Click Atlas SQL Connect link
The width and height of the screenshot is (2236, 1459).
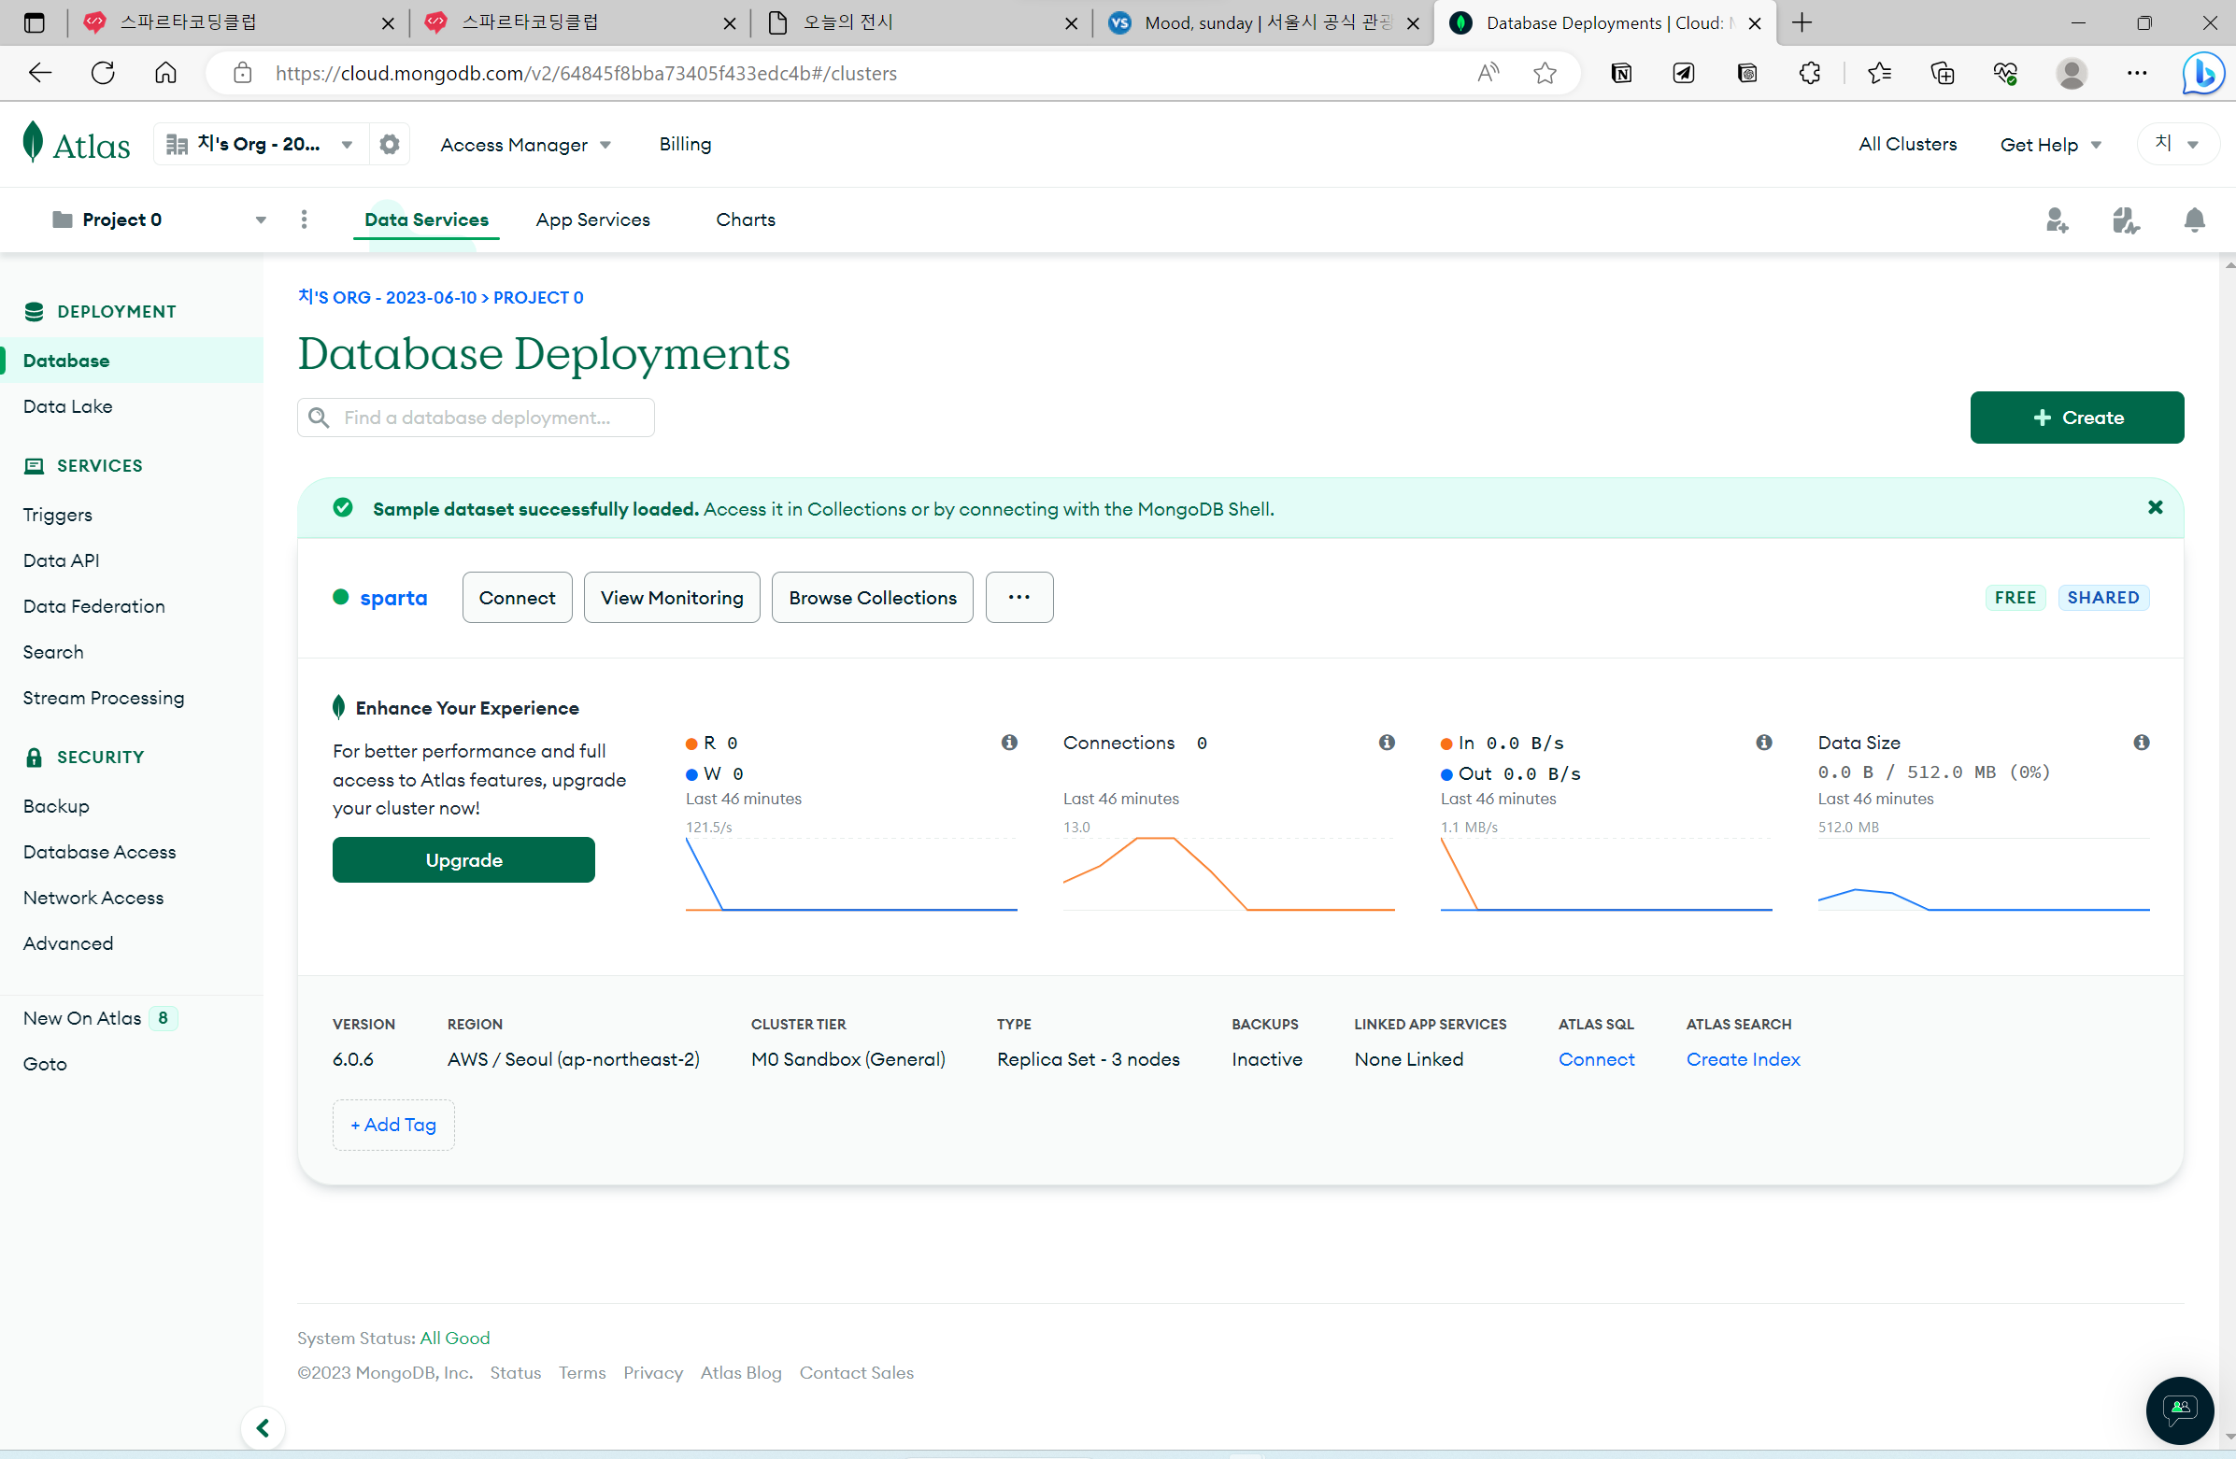(1596, 1059)
